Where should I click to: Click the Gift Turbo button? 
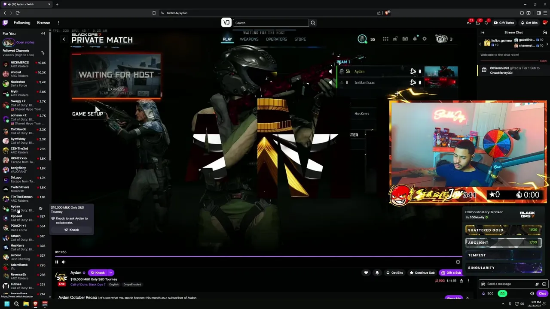coord(504,23)
